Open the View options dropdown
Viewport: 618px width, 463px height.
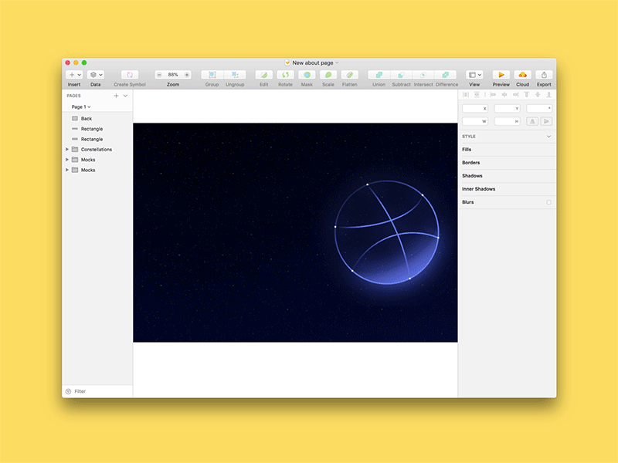click(x=474, y=74)
